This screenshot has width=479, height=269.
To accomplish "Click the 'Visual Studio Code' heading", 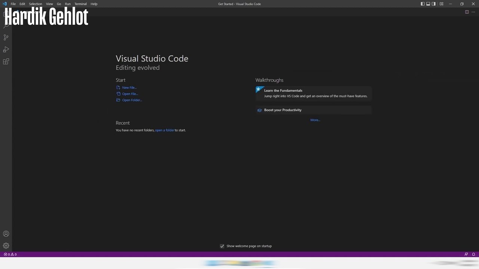I will [x=152, y=59].
